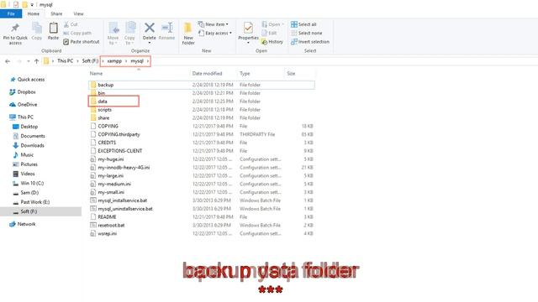Select Sam (D:) drive
Image resolution: width=538 pixels, height=302 pixels.
(25, 193)
